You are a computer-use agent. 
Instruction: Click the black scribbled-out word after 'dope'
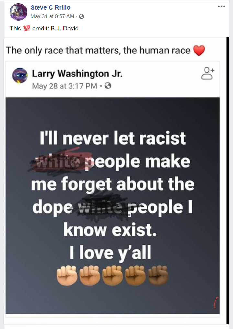(x=101, y=207)
